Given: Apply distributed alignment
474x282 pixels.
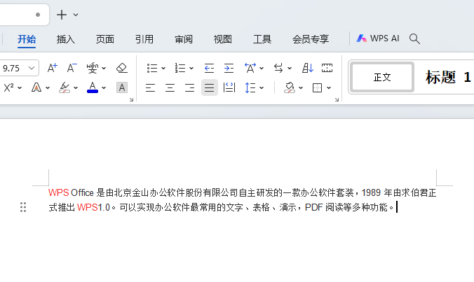Looking at the screenshot, I should tap(229, 87).
